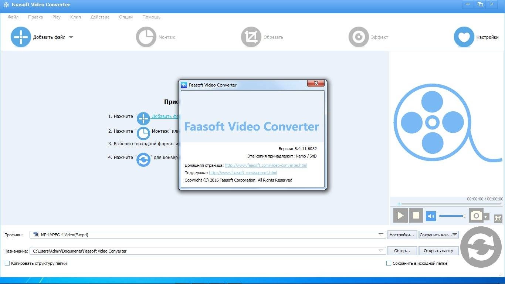Click the plus icon in step 1 instructions
Viewport: 505px width, 284px height.
143,119
